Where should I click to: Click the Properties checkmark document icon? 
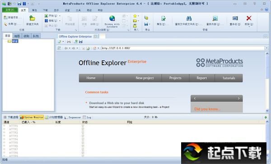(x=164, y=19)
